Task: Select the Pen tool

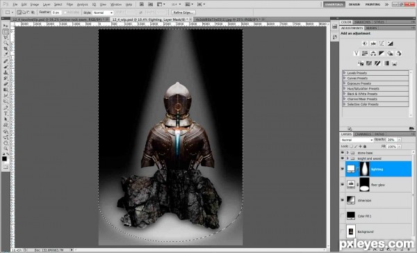Action: tap(6, 108)
